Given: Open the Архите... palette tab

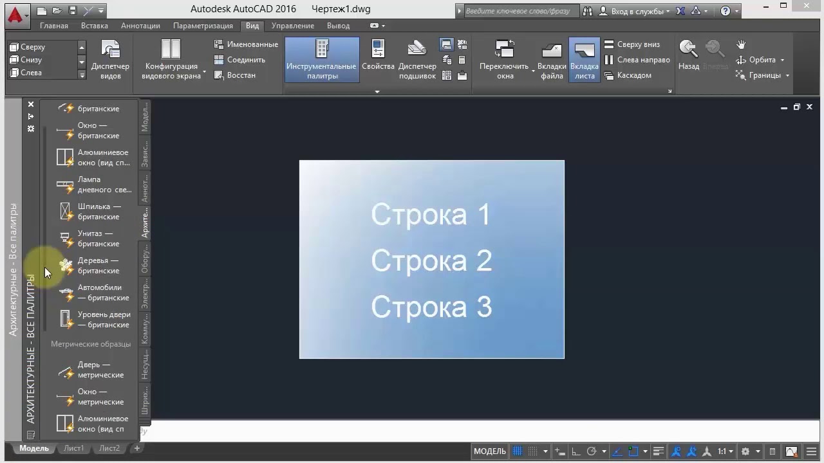Looking at the screenshot, I should [145, 222].
